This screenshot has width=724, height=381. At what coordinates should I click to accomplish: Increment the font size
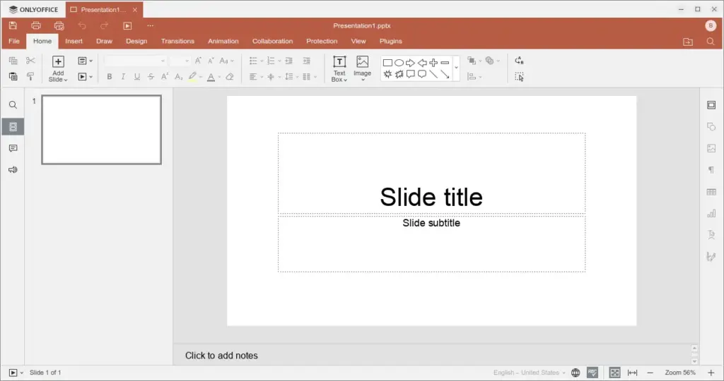198,61
